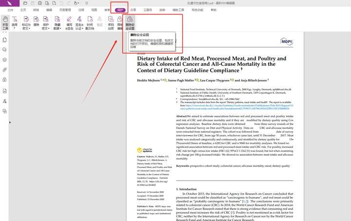
Task: Expand the 选择 tool dropdown arrow
Action: click(15, 28)
